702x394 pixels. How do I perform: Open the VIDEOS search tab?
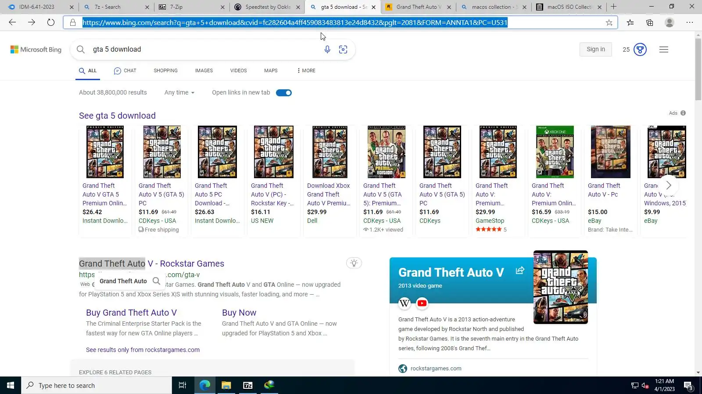pyautogui.click(x=239, y=70)
